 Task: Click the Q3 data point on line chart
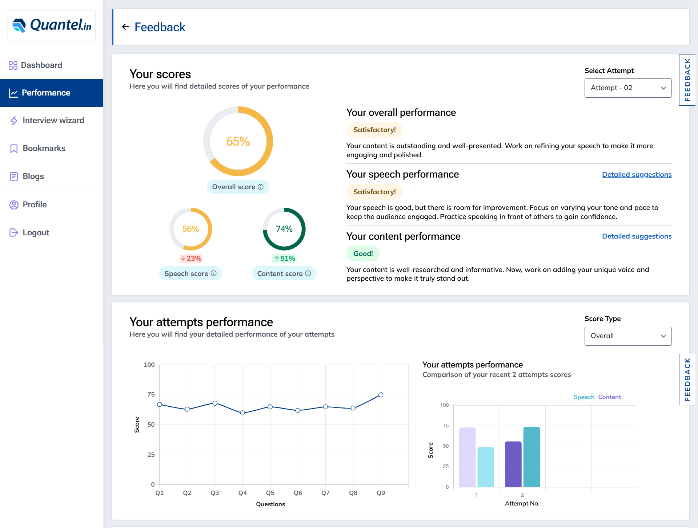click(x=215, y=403)
